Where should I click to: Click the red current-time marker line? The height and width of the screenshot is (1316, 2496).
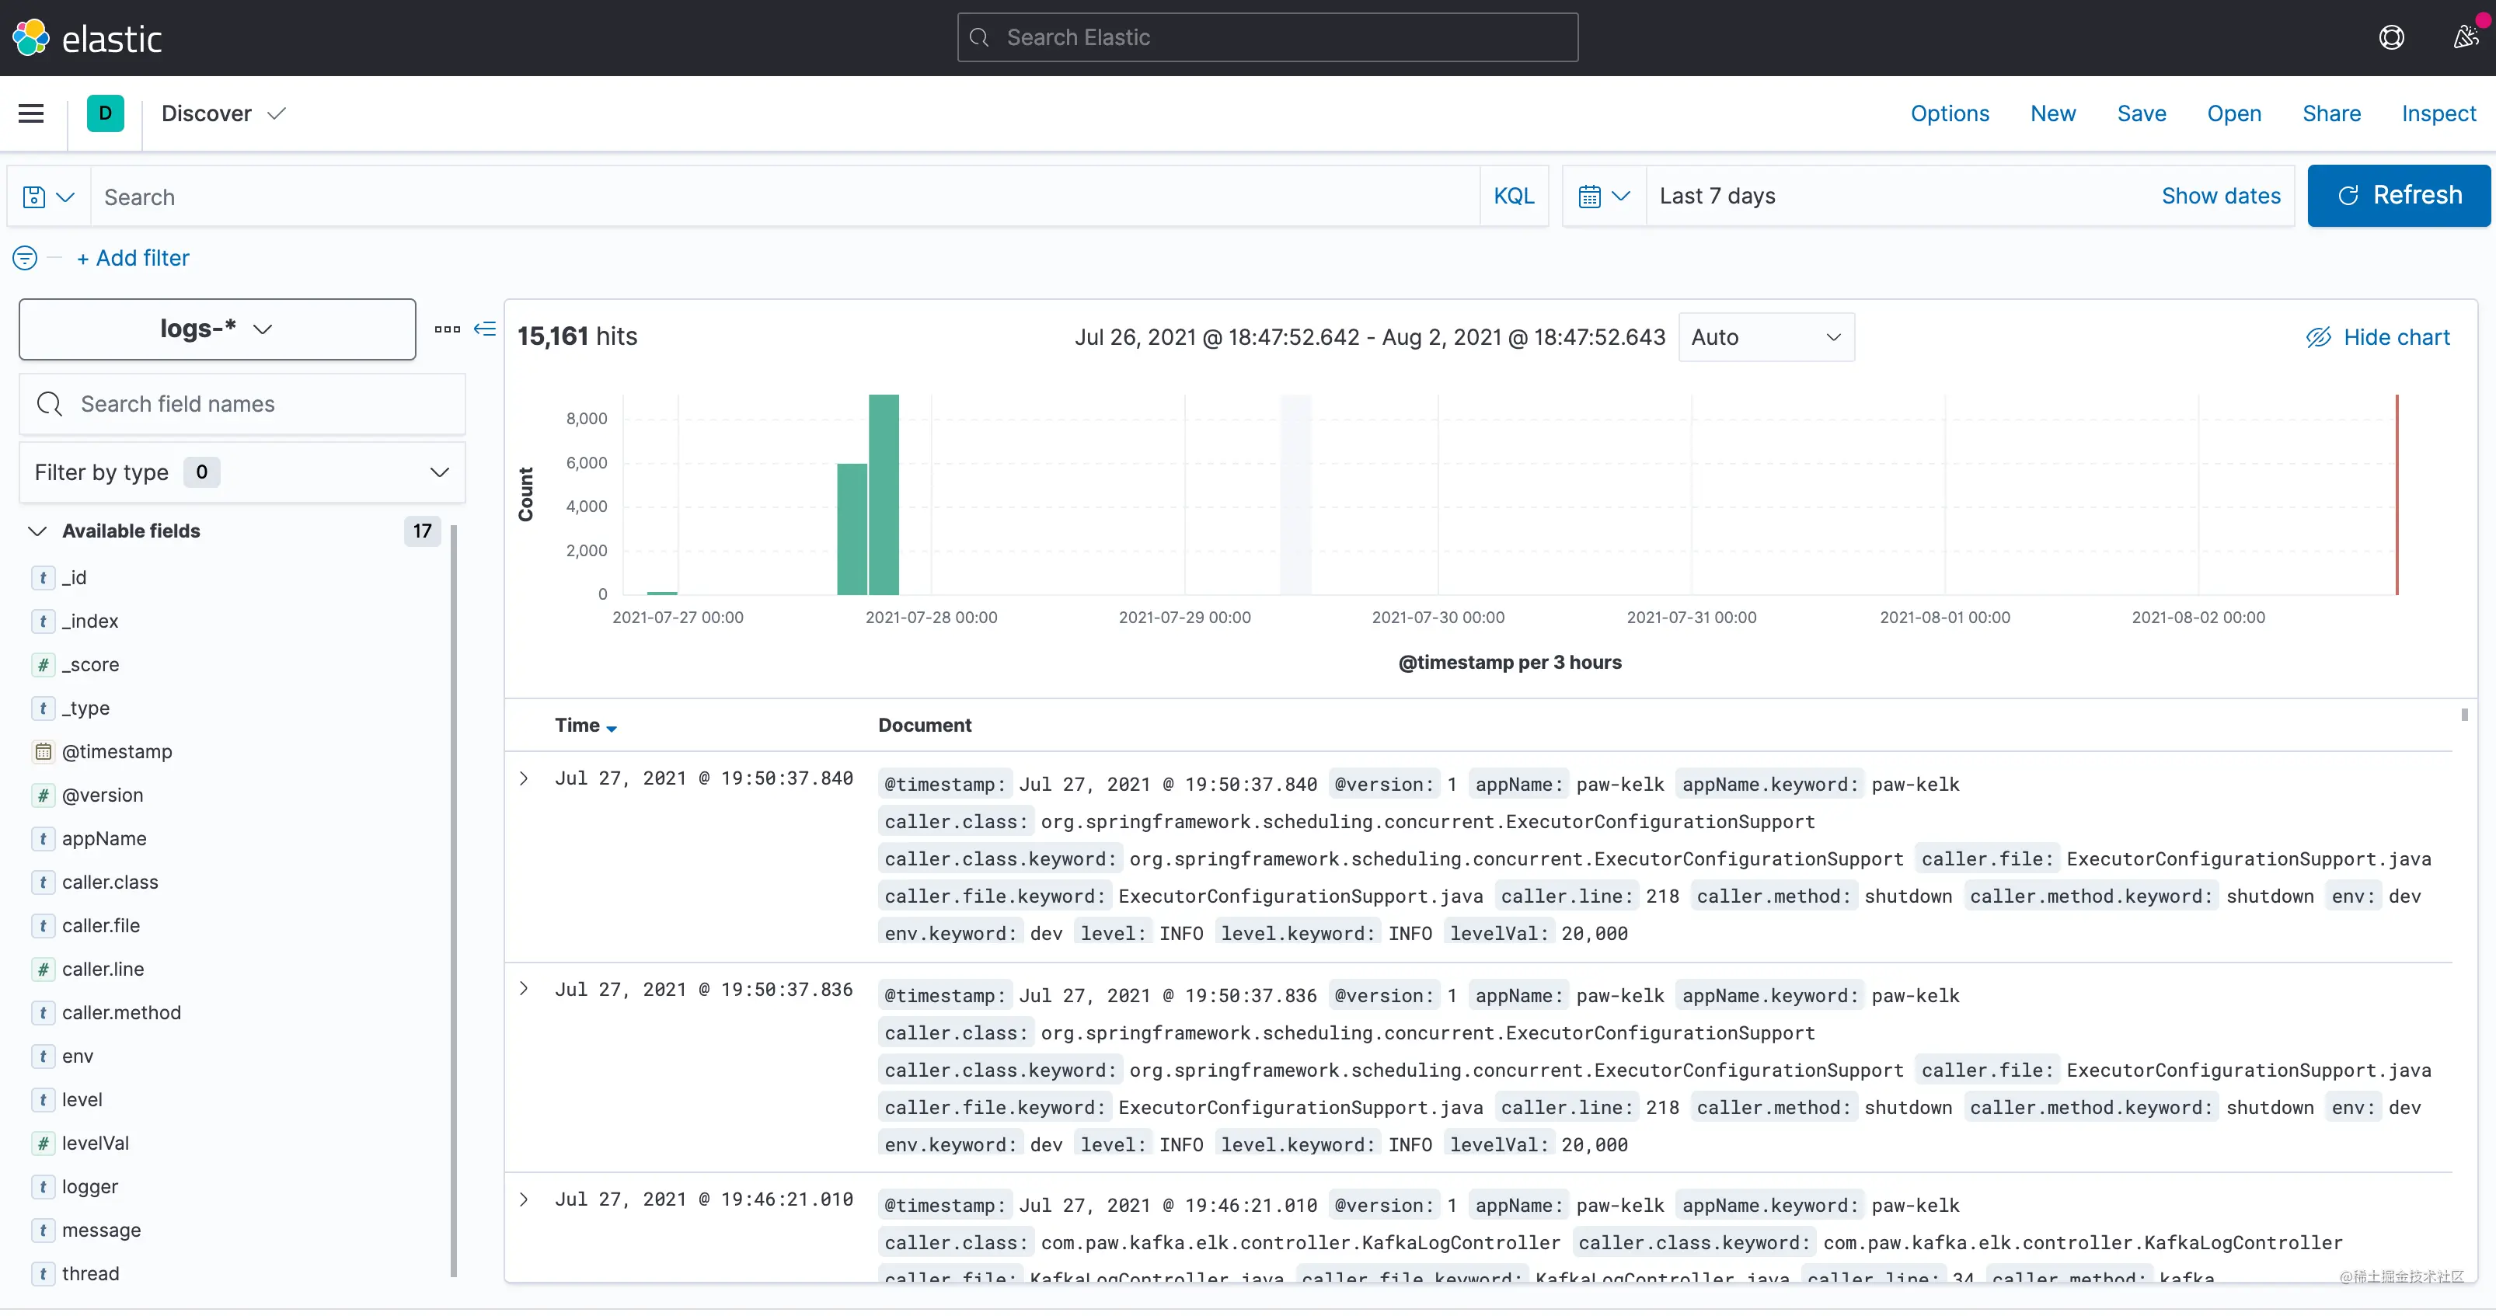(2397, 494)
